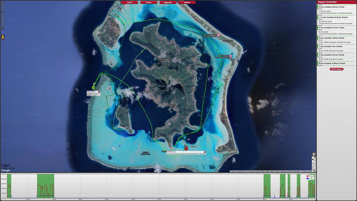Click the ANAU place label on the map
357x201 pixels.
pyautogui.click(x=193, y=89)
